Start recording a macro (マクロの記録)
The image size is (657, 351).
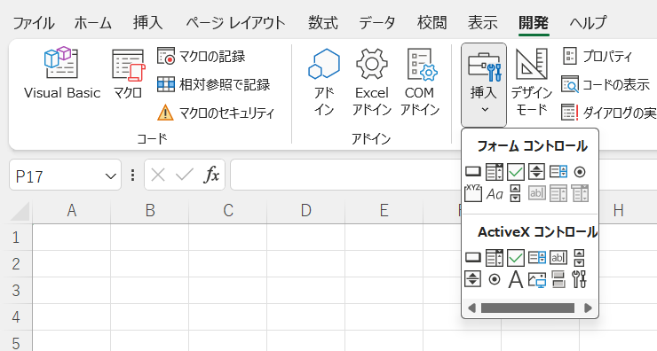pos(202,56)
